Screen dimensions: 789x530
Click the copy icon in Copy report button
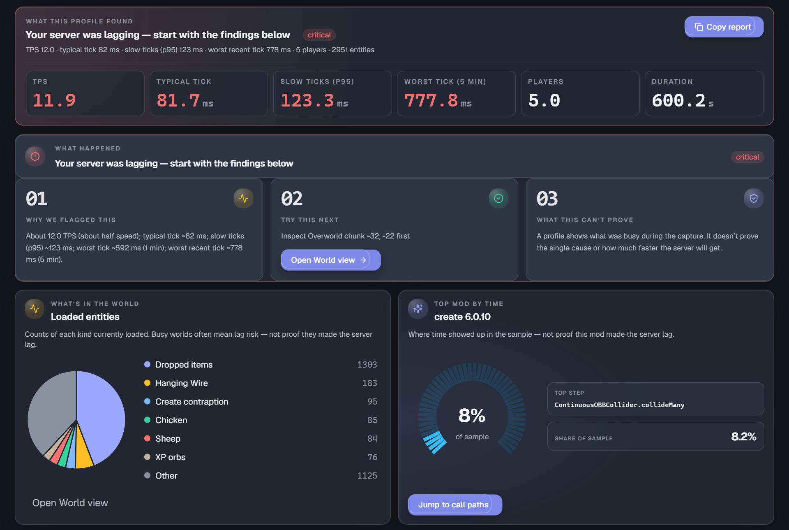(699, 27)
